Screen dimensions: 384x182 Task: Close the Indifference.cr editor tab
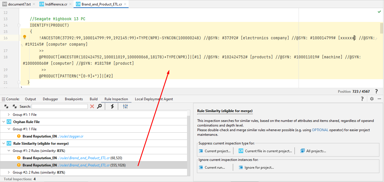click(71, 4)
